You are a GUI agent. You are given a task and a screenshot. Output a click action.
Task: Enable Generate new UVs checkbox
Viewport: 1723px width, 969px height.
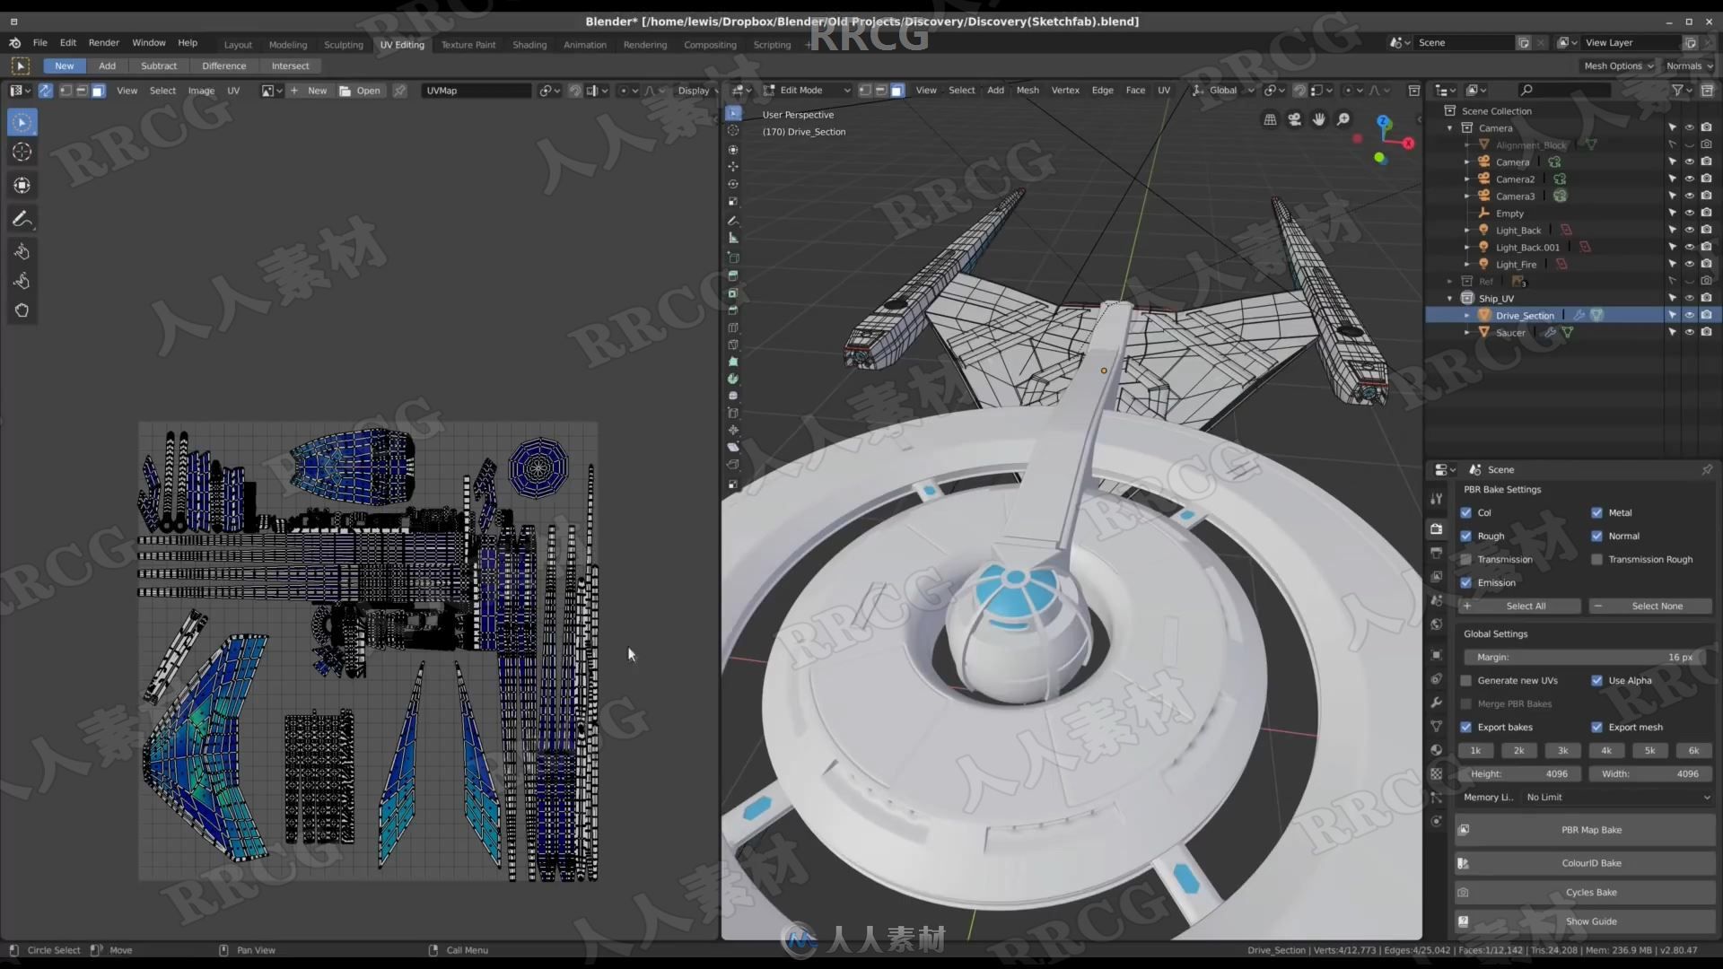[x=1467, y=680]
